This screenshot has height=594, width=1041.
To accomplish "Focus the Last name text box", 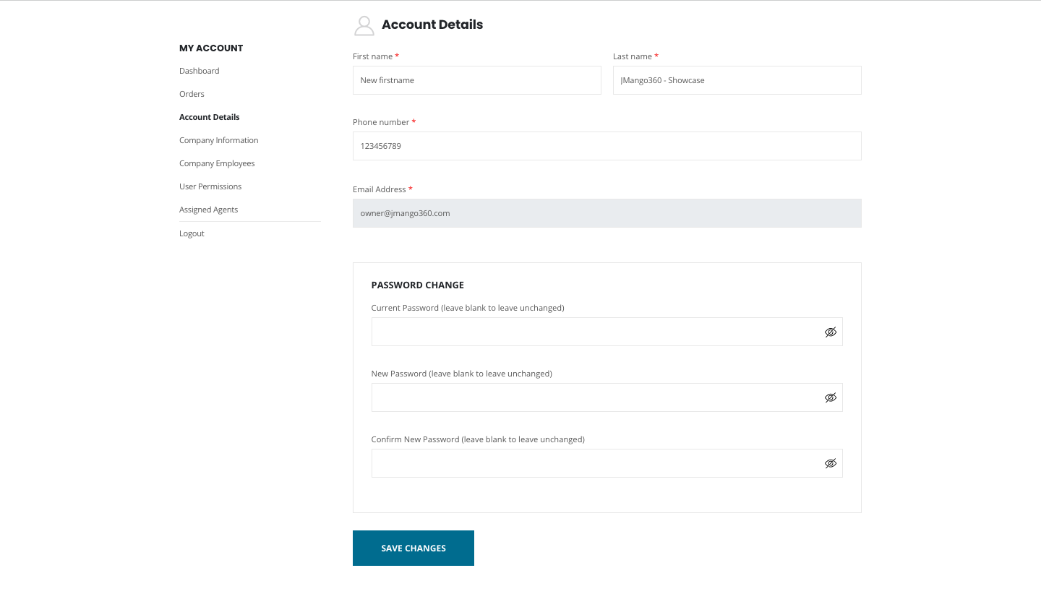I will click(737, 80).
